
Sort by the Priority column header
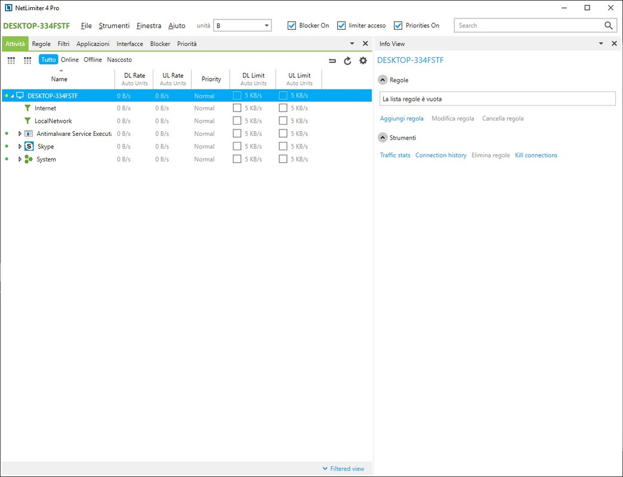tap(211, 79)
